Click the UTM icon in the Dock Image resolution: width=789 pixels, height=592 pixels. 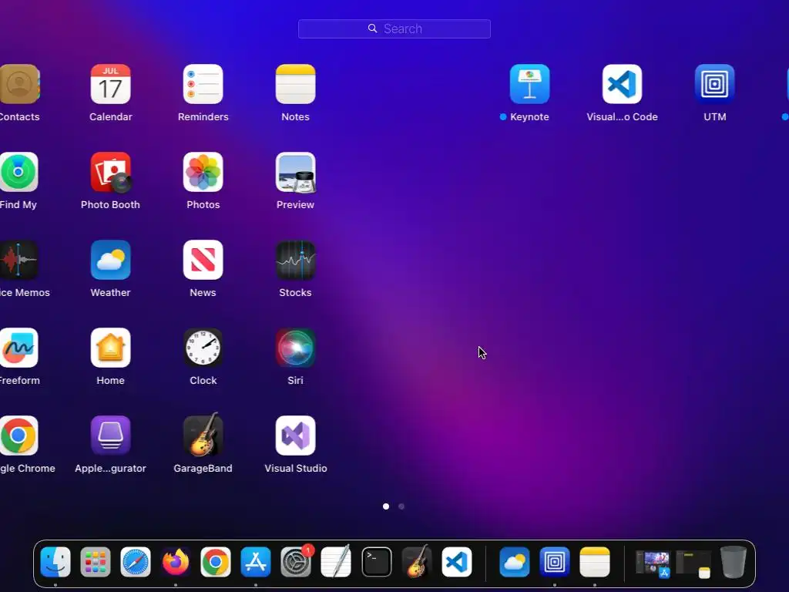pos(555,561)
